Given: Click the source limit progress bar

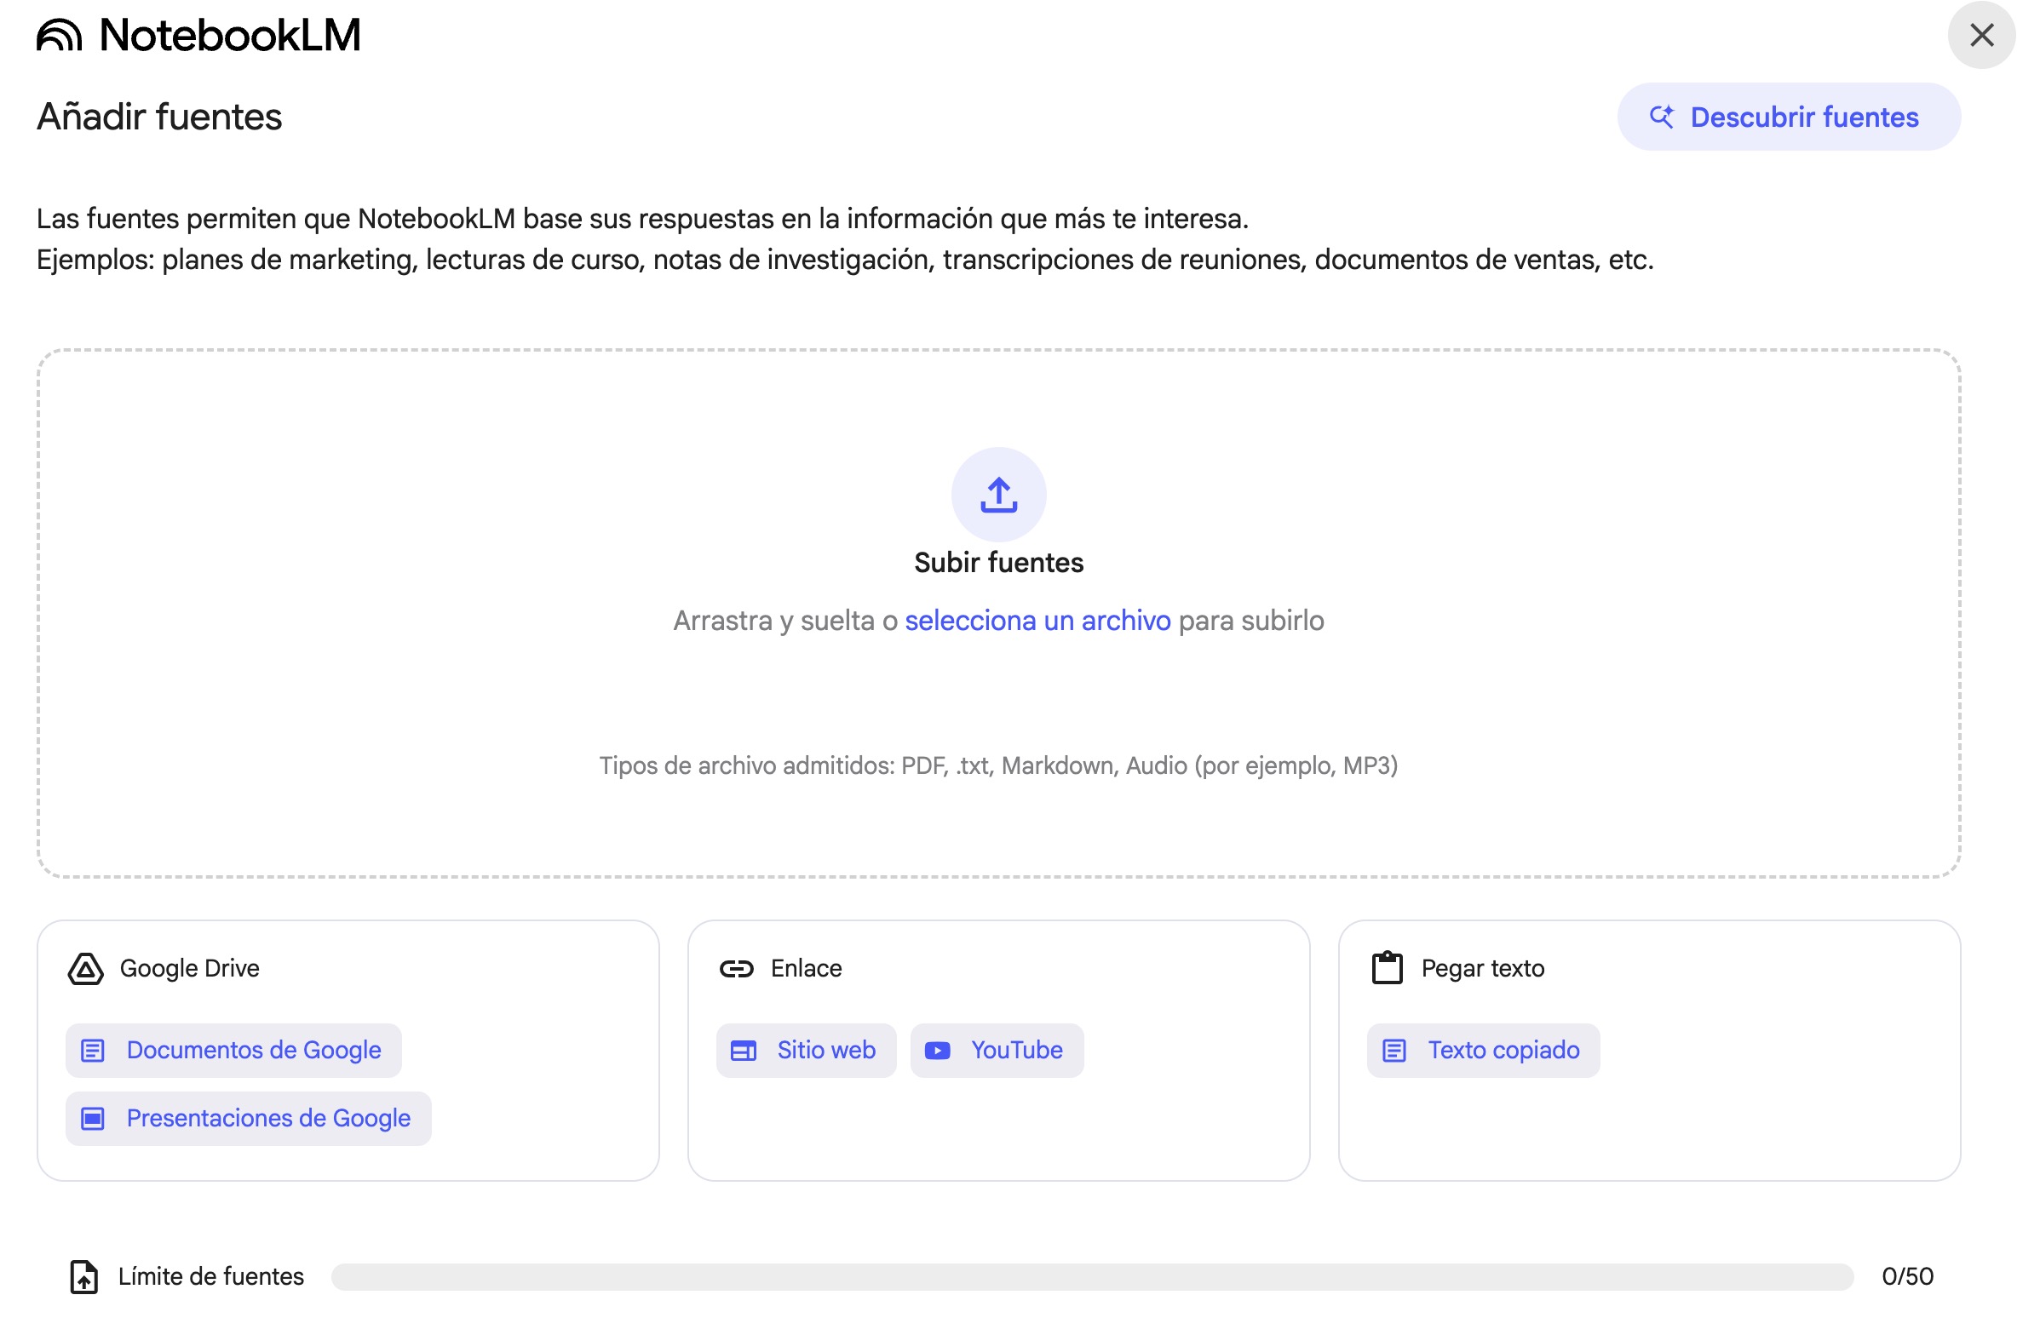Looking at the screenshot, I should pyautogui.click(x=1092, y=1276).
